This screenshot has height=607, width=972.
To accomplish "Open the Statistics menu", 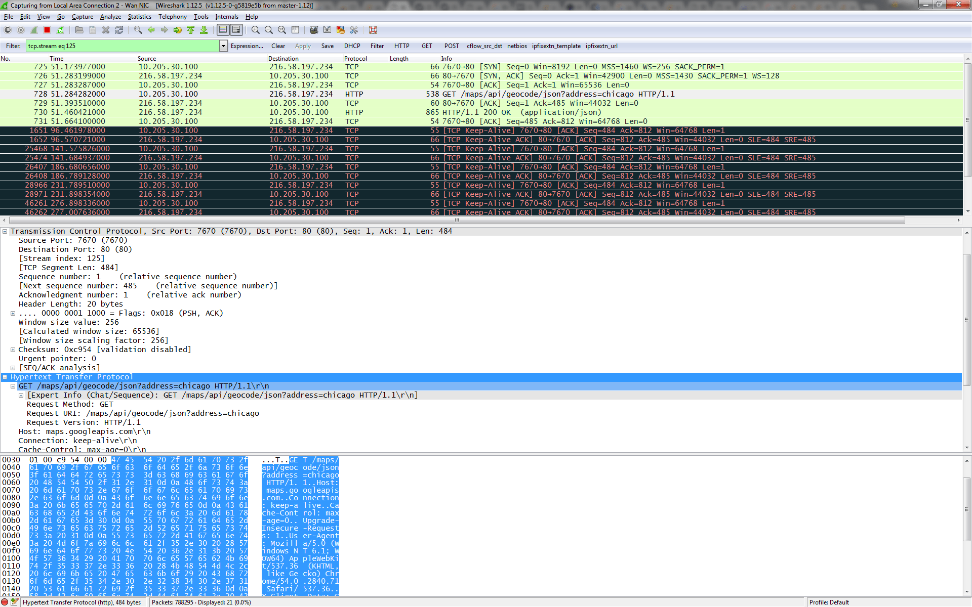I will pyautogui.click(x=139, y=17).
